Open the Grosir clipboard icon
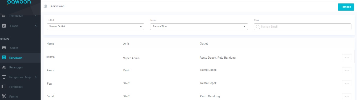Viewport: 357px width, 100px height. [4, 26]
